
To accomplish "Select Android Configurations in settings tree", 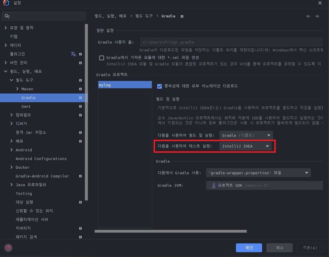I will pyautogui.click(x=41, y=159).
